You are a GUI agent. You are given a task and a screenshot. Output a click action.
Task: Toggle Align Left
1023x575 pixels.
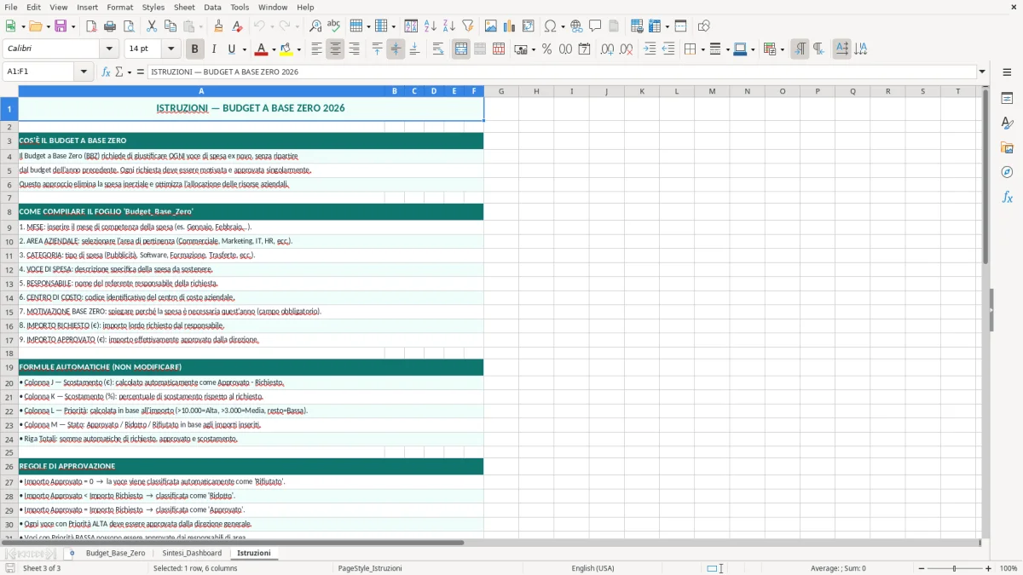(316, 49)
